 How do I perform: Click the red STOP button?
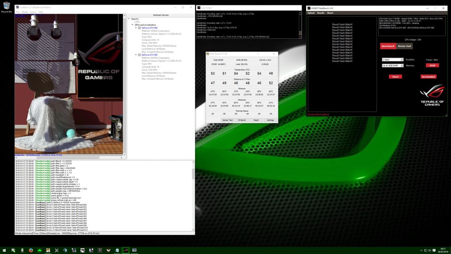432,66
